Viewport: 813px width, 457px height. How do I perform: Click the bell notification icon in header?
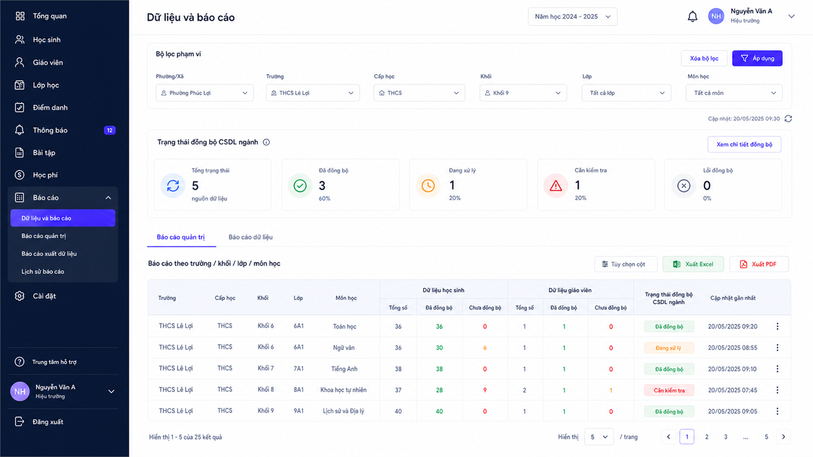pos(692,16)
